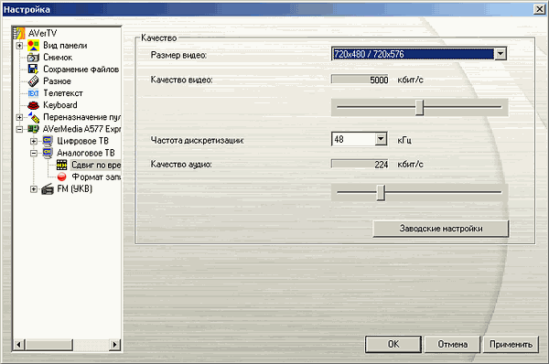Expand the FM (УКВ) node

tap(34, 189)
